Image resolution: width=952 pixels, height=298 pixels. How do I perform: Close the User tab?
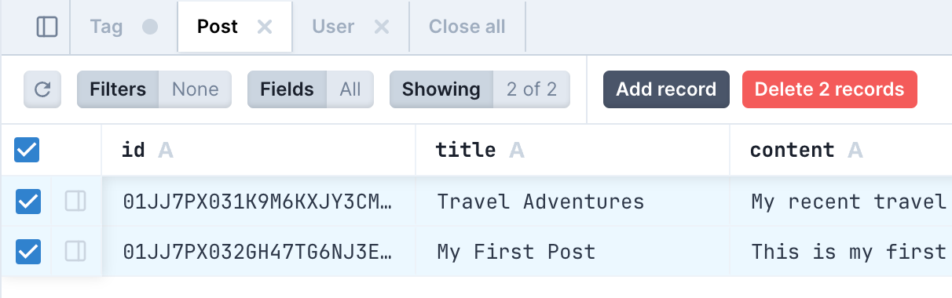381,27
